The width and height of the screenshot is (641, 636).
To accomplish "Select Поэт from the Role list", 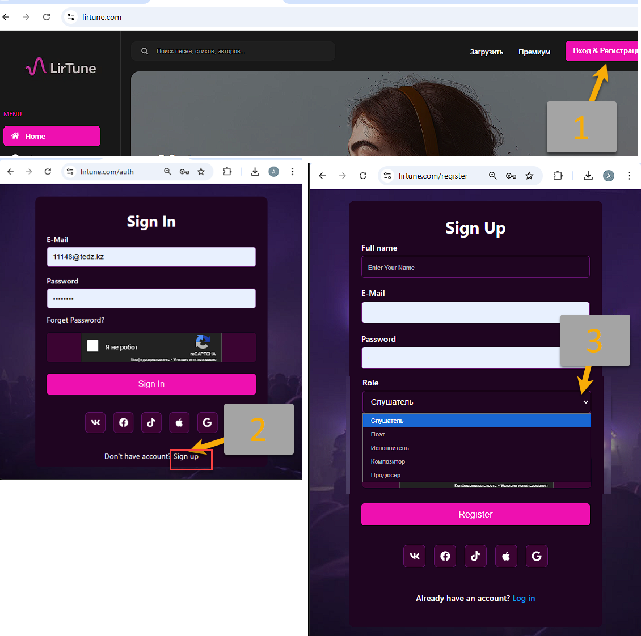I will 378,434.
